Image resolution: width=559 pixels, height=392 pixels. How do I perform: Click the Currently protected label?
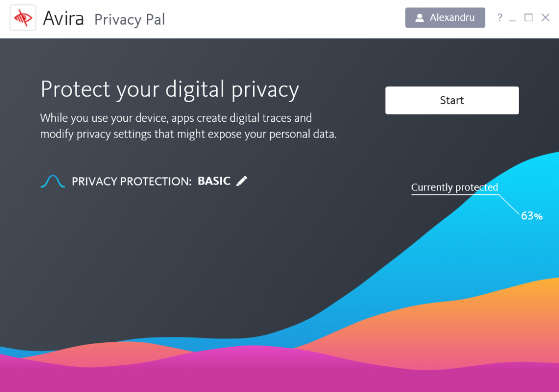454,187
